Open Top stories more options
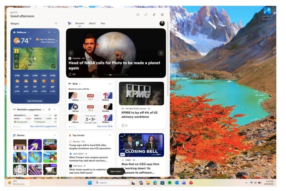 point(110,135)
